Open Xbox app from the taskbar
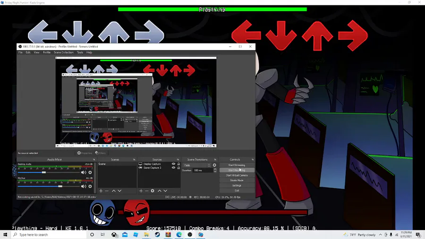This screenshot has width=425, height=239. pyautogui.click(x=114, y=235)
